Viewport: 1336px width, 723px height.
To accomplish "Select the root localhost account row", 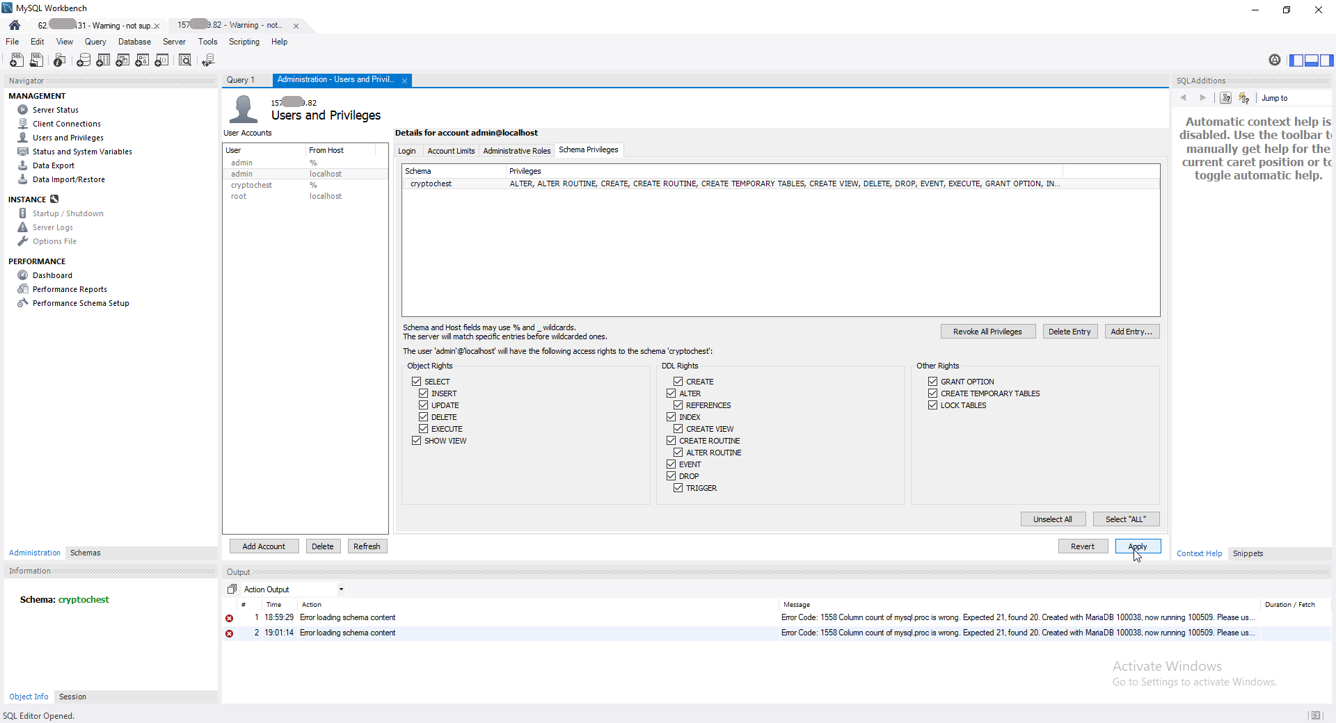I will tap(305, 196).
